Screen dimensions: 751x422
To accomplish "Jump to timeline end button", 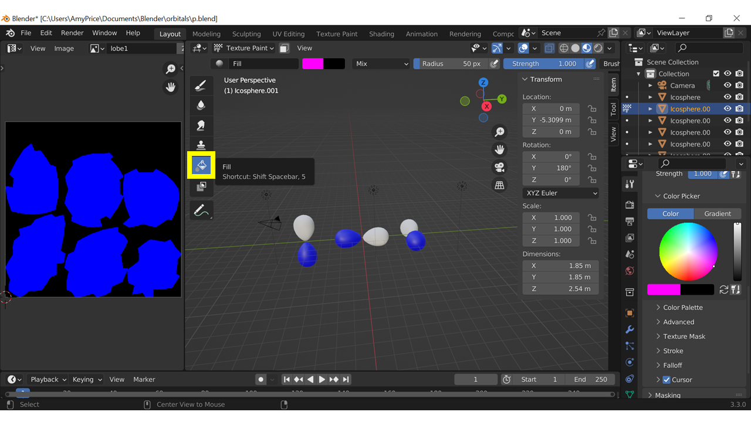I will tap(346, 379).
